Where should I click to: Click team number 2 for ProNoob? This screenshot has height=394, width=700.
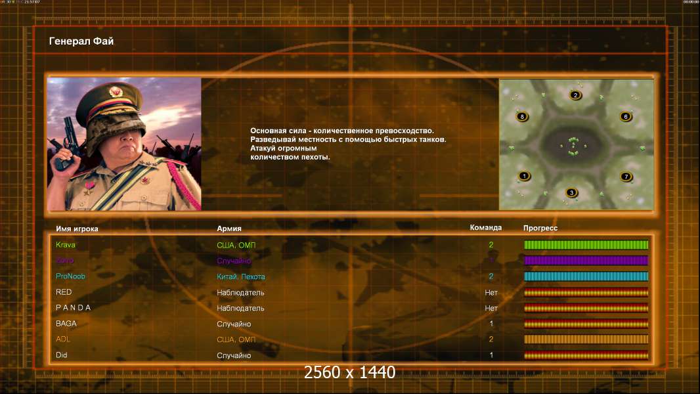[491, 276]
